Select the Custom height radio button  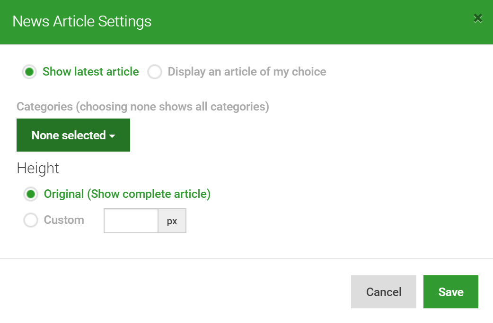click(31, 220)
